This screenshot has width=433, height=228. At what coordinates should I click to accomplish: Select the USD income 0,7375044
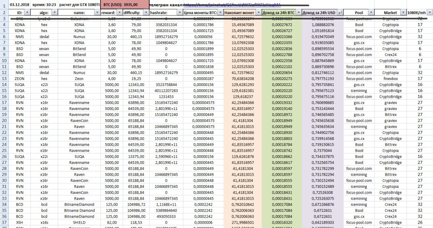[322, 151]
